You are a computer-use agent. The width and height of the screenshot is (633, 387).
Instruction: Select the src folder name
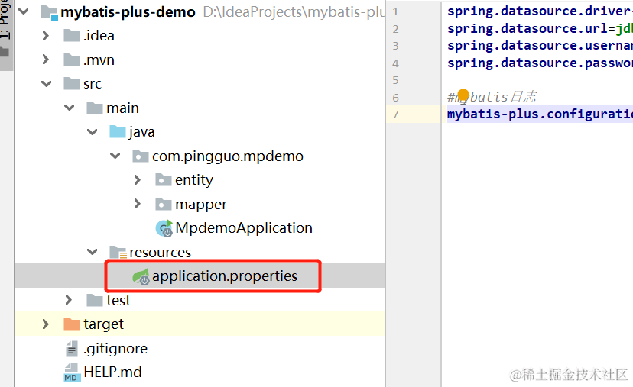[93, 84]
